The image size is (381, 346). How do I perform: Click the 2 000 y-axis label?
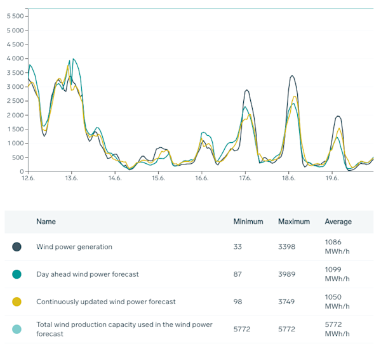(15, 115)
